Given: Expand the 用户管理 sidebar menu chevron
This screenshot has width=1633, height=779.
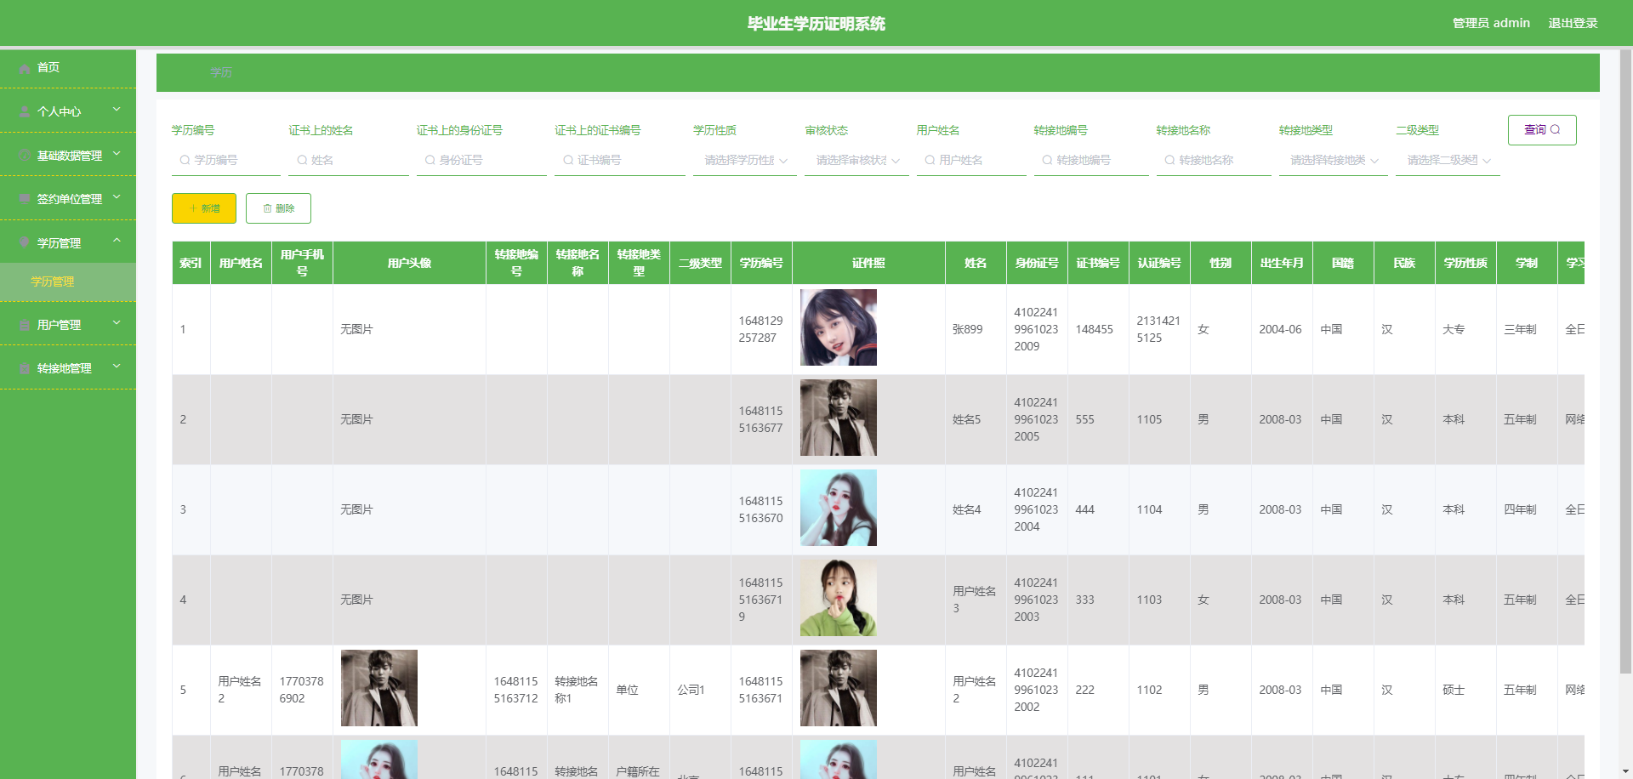Looking at the screenshot, I should point(117,323).
